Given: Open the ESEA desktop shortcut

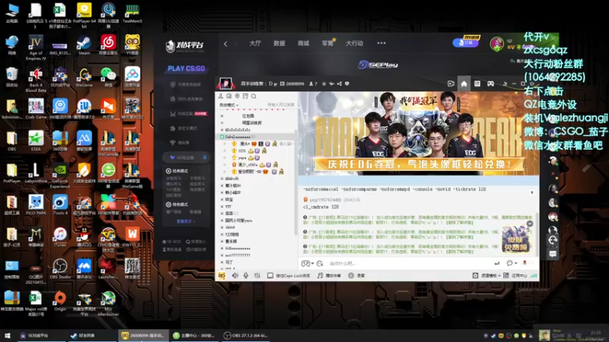Looking at the screenshot, I should pos(36,141).
